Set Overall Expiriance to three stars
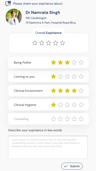 coord(49,43)
